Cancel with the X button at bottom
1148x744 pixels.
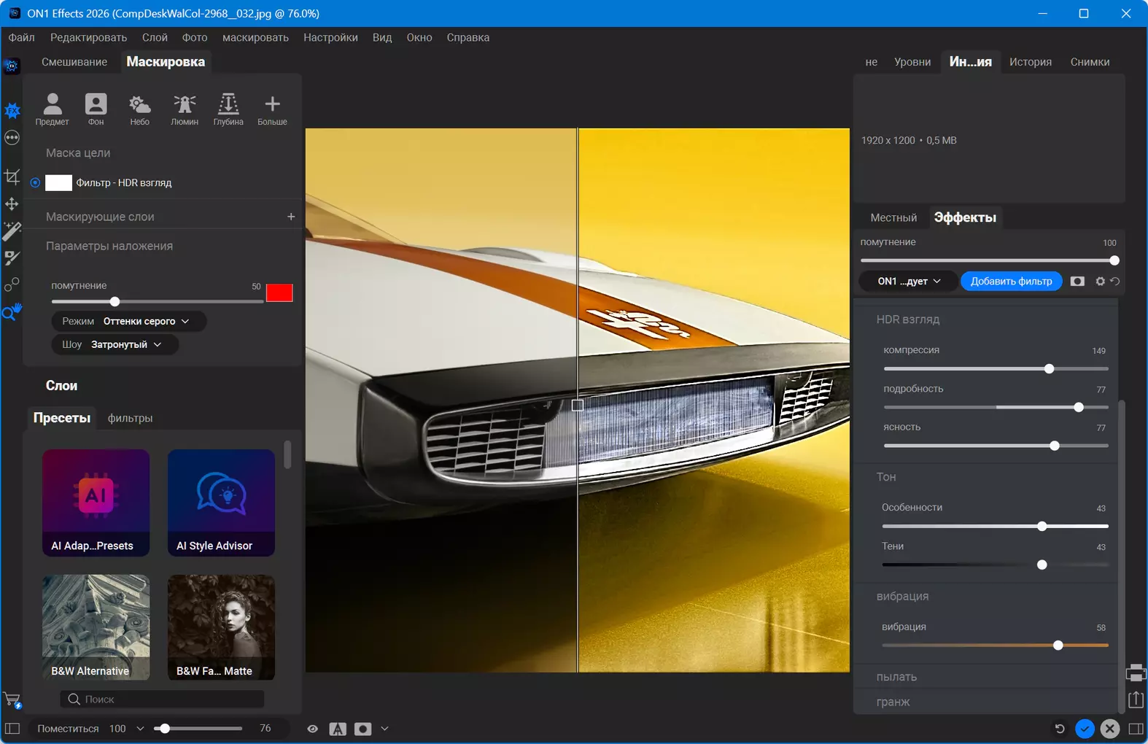tap(1110, 729)
